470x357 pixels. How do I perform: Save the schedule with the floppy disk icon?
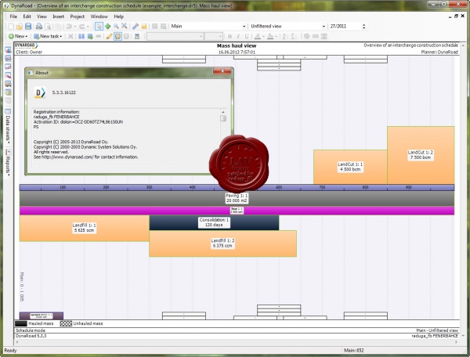28,27
